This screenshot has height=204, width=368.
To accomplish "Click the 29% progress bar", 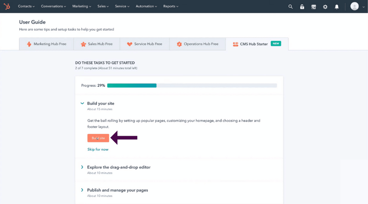I will [x=192, y=85].
